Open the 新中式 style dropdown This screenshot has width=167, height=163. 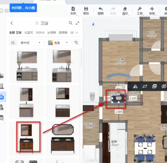[x=31, y=43]
